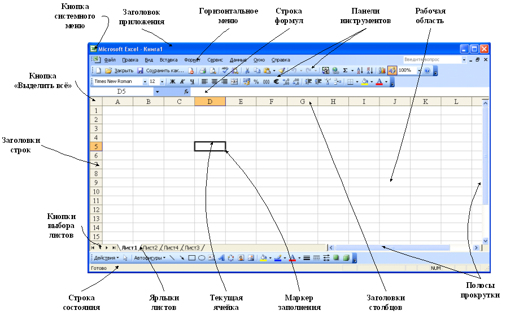Switch to the Лист4 sheet tab
Screen dimensions: 528x328
pyautogui.click(x=171, y=247)
